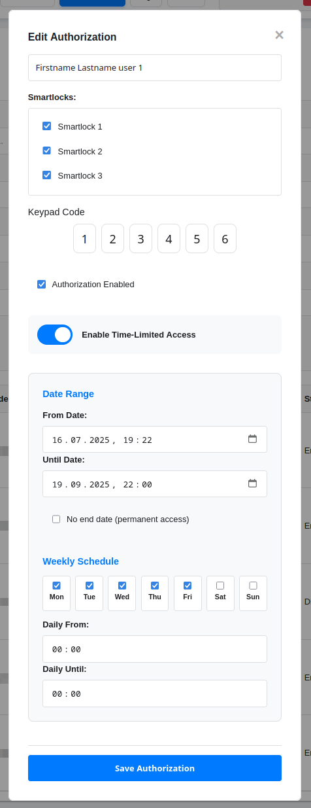Select keypad code digit box 2
This screenshot has height=808, width=311.
coord(112,239)
